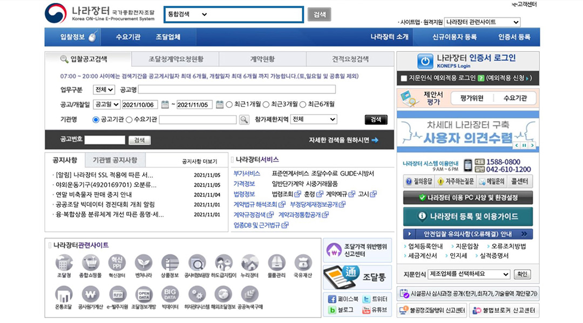This screenshot has width=583, height=323.
Task: Select the 최근3개월 radio button
Action: 266,104
